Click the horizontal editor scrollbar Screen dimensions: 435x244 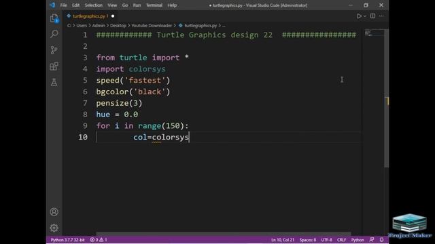coord(224,234)
